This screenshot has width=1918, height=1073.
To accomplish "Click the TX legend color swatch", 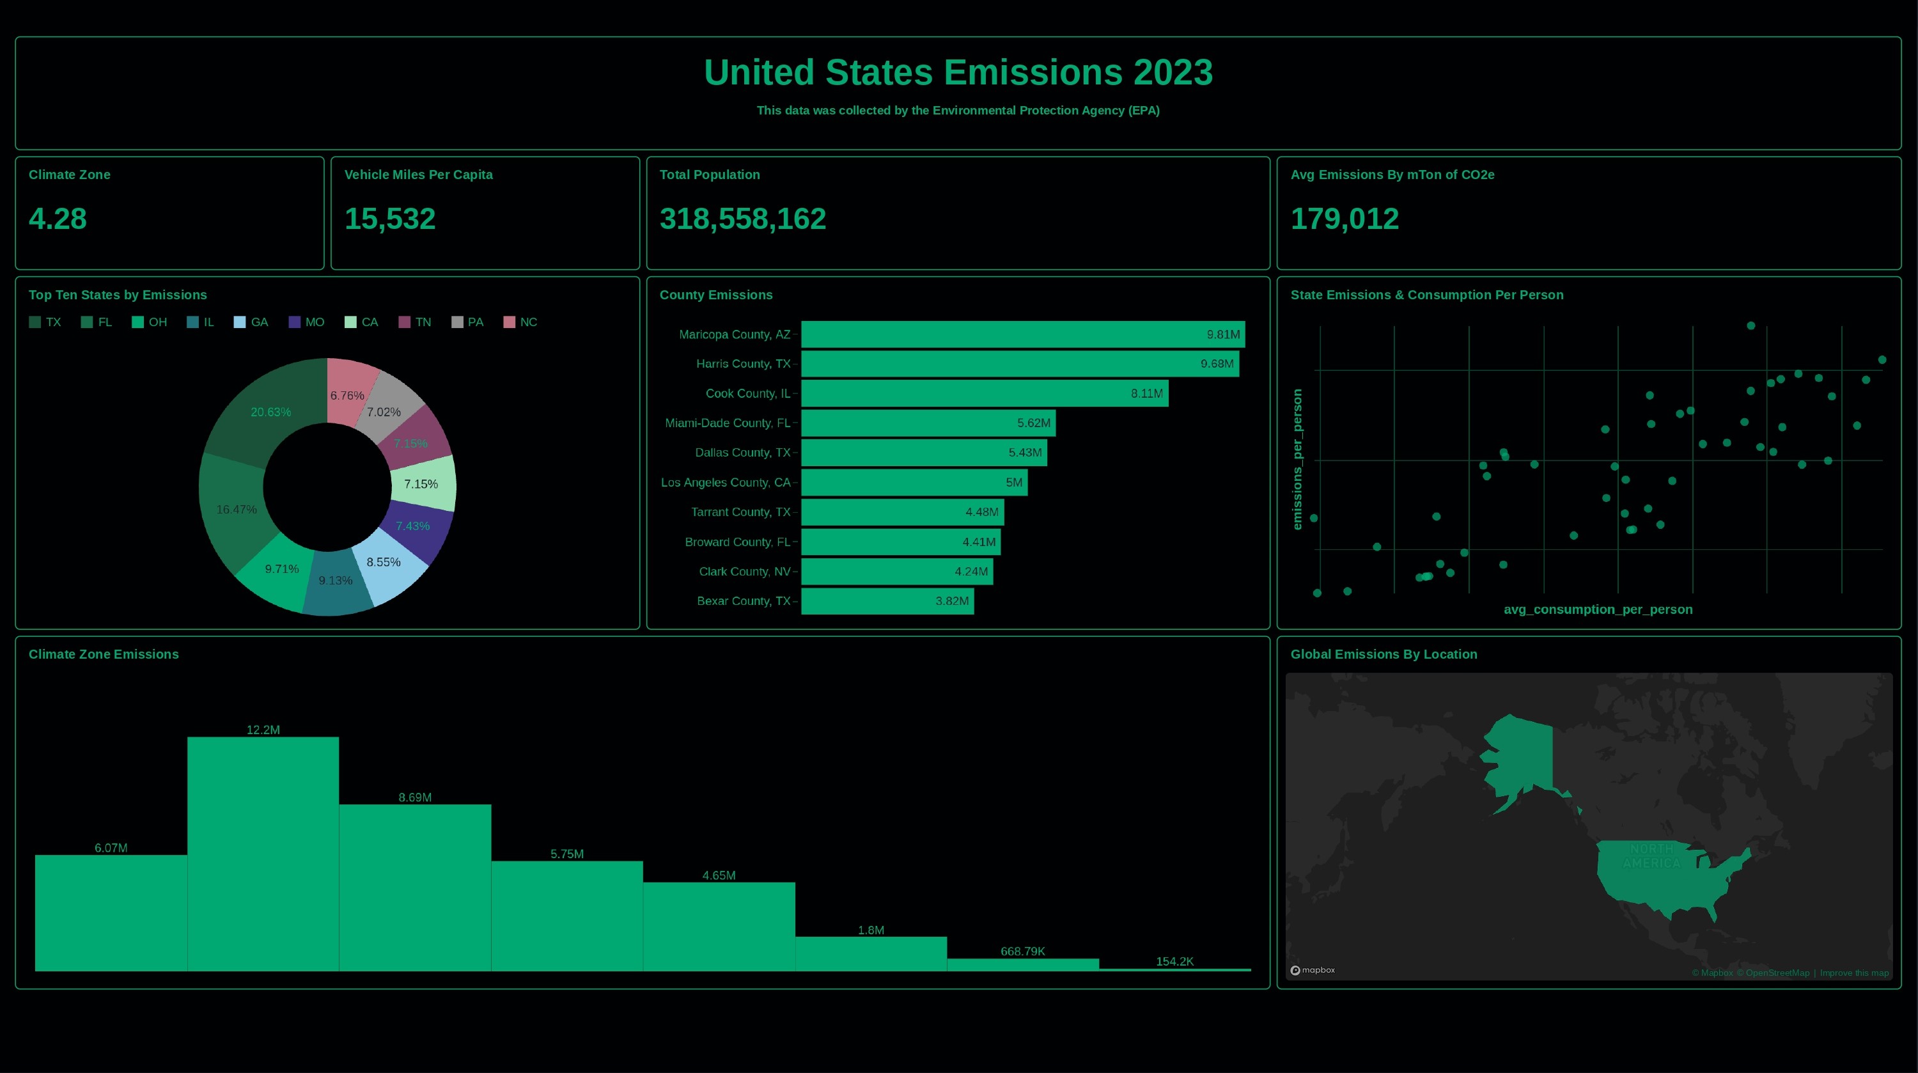I will [x=35, y=322].
